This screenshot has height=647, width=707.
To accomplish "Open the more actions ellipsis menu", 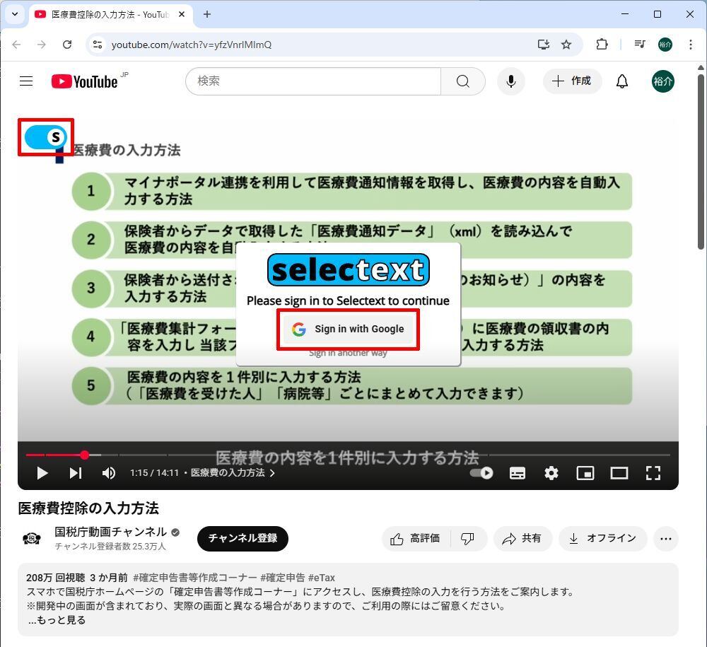I will click(665, 538).
